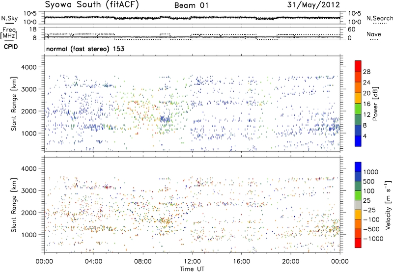Click the Time UT axis label
393x272 pixels.
(192, 269)
